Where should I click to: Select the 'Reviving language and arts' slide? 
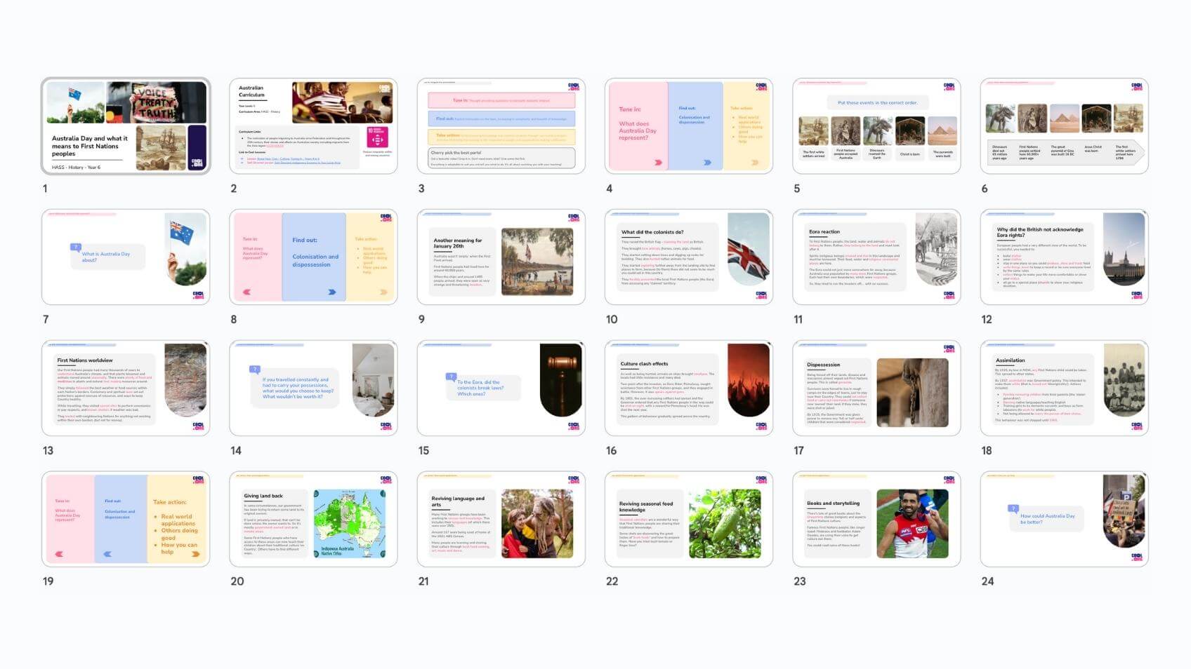click(501, 519)
